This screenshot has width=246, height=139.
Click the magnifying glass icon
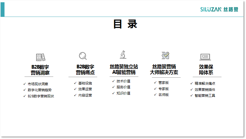[x=83, y=56]
